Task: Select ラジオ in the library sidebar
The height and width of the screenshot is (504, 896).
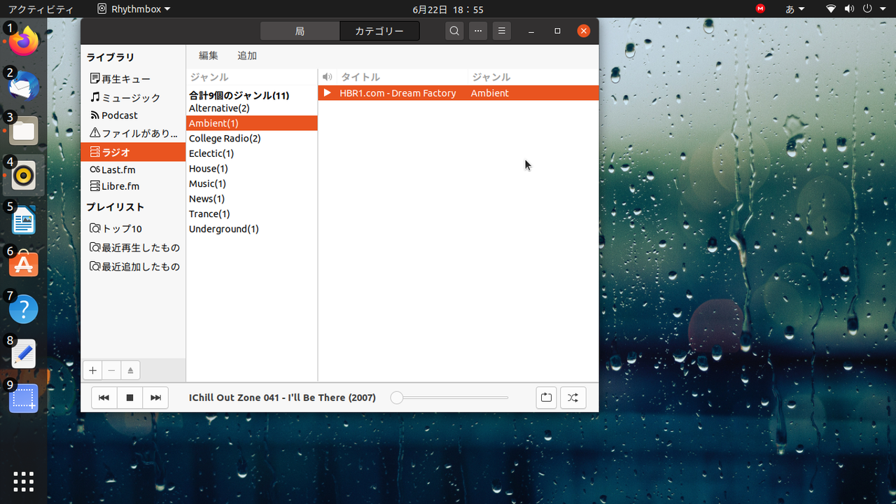Action: (133, 152)
